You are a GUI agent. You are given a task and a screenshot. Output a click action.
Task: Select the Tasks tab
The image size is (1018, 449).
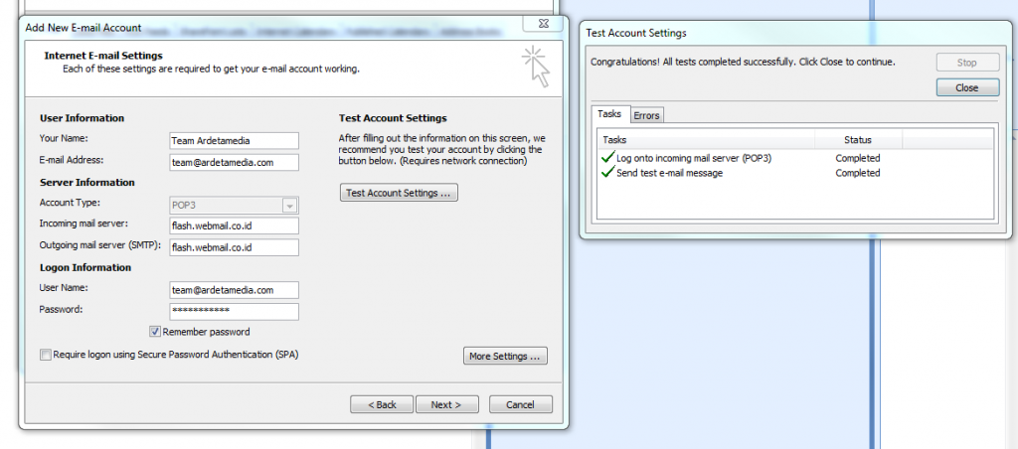pos(609,115)
